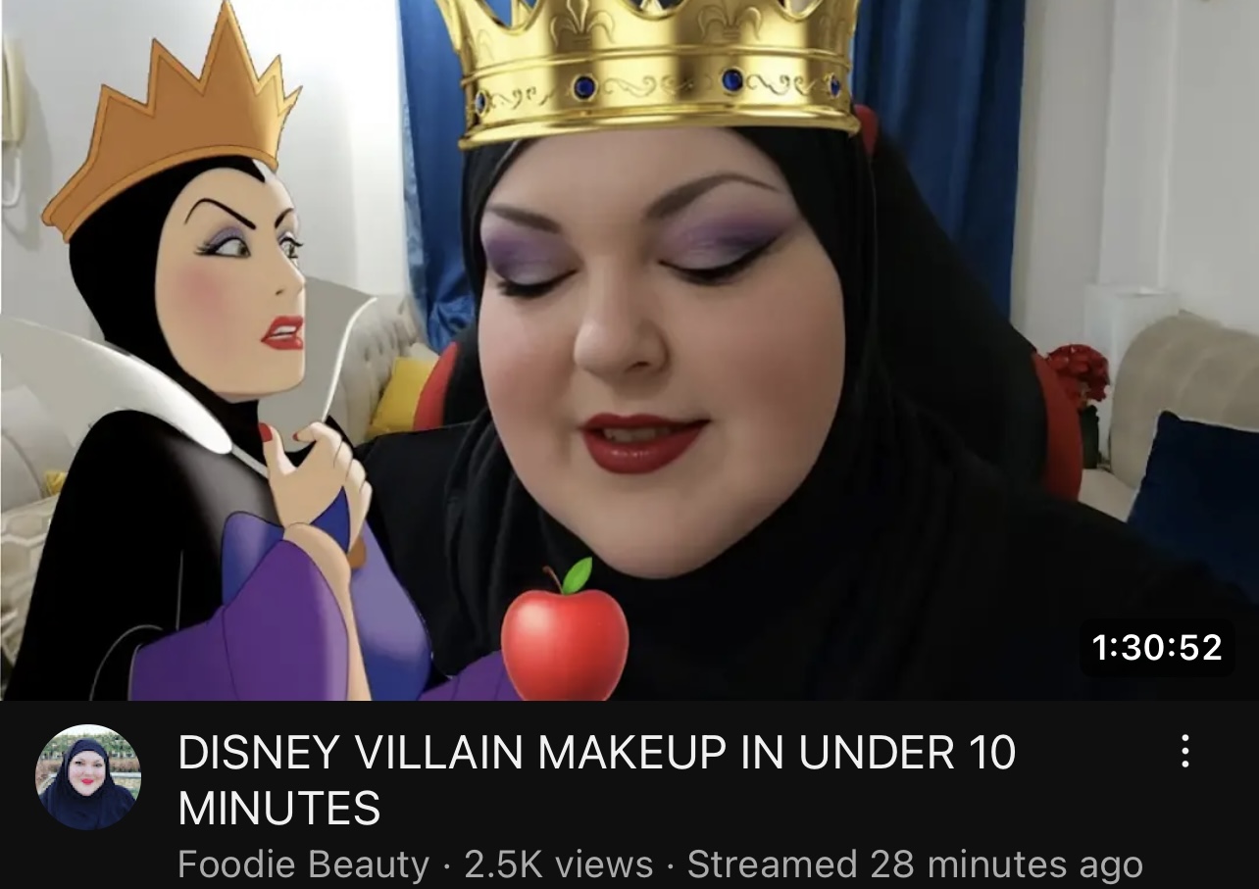Tap the Foodie Beauty channel avatar

[x=88, y=778]
